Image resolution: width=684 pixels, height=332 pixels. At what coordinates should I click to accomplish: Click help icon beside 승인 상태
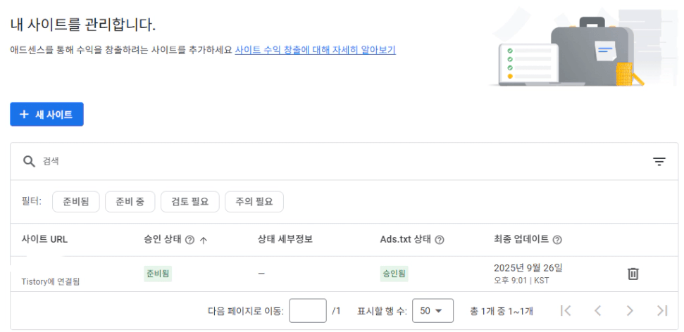(x=189, y=240)
